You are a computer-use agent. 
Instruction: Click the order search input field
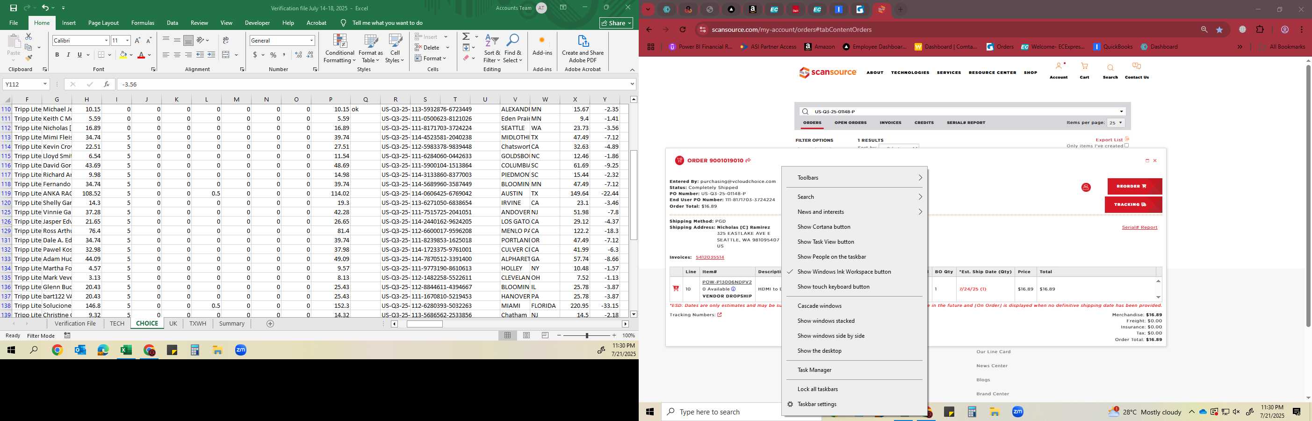click(x=963, y=112)
